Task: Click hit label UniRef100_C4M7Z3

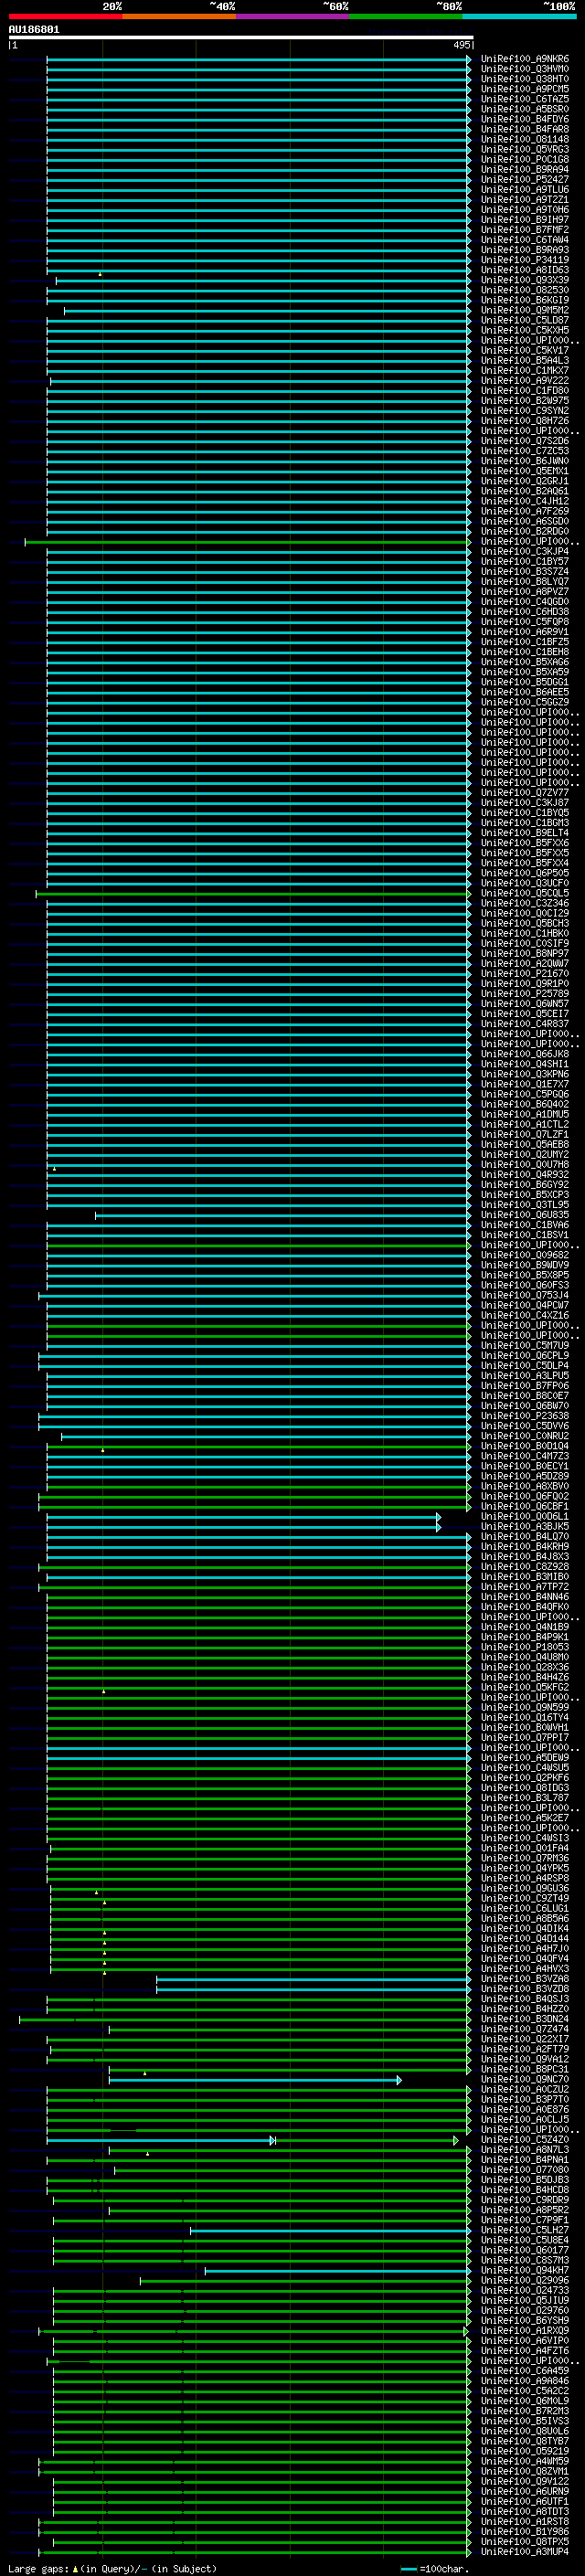Action: coord(525,1456)
